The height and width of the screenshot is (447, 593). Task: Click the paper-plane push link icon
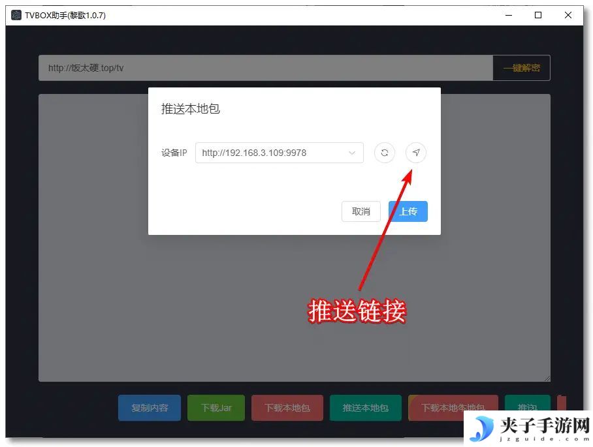(415, 153)
